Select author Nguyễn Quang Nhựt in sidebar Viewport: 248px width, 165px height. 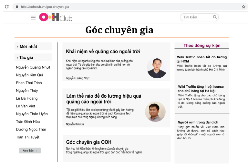pos(33,67)
